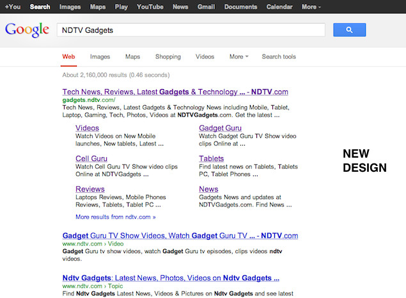This screenshot has width=406, height=298.
Task: Select the Web results tab
Action: tap(68, 57)
